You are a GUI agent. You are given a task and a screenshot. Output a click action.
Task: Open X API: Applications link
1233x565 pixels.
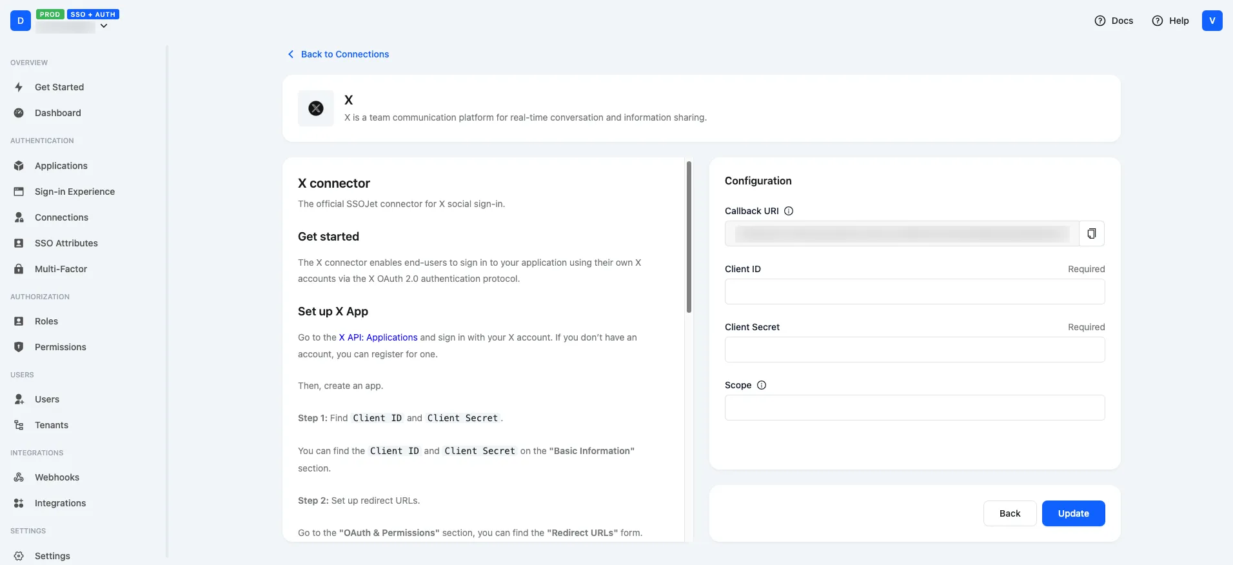click(378, 337)
